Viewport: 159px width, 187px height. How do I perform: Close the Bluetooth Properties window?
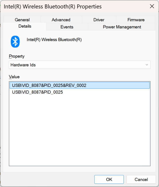coord(152,6)
